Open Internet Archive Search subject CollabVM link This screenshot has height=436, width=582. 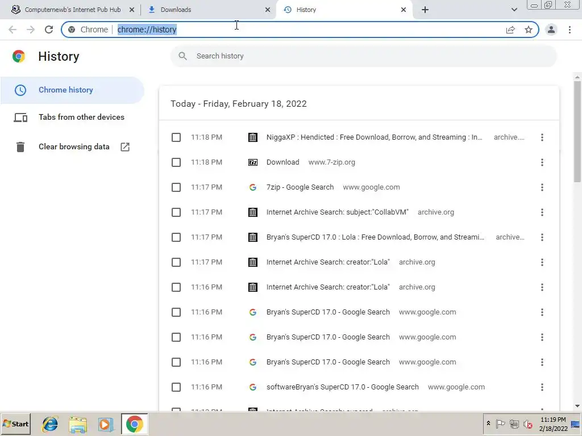[x=338, y=212]
